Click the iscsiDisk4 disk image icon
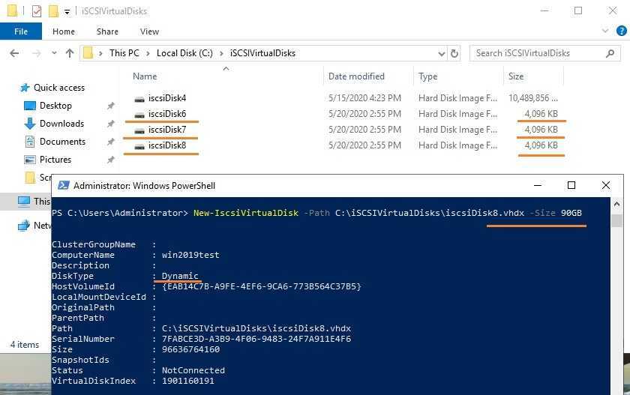Viewport: 630px width, 395px height. (x=139, y=98)
